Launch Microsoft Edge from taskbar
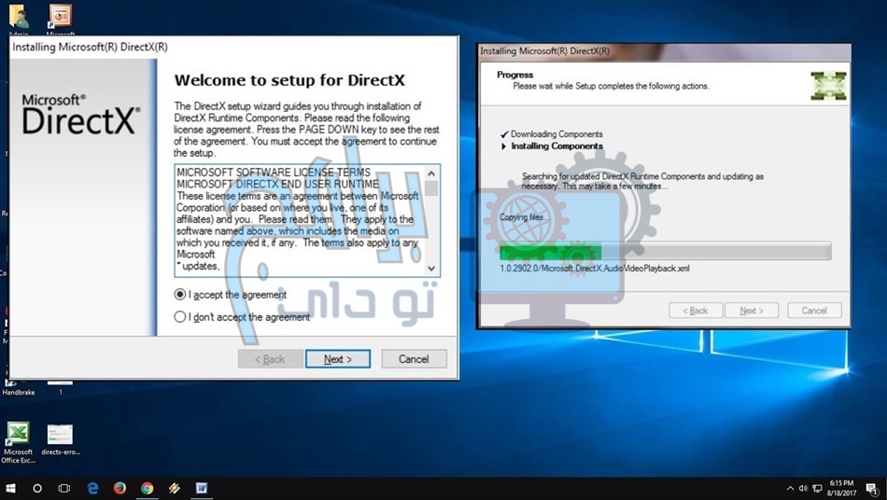The image size is (887, 500). pyautogui.click(x=92, y=488)
